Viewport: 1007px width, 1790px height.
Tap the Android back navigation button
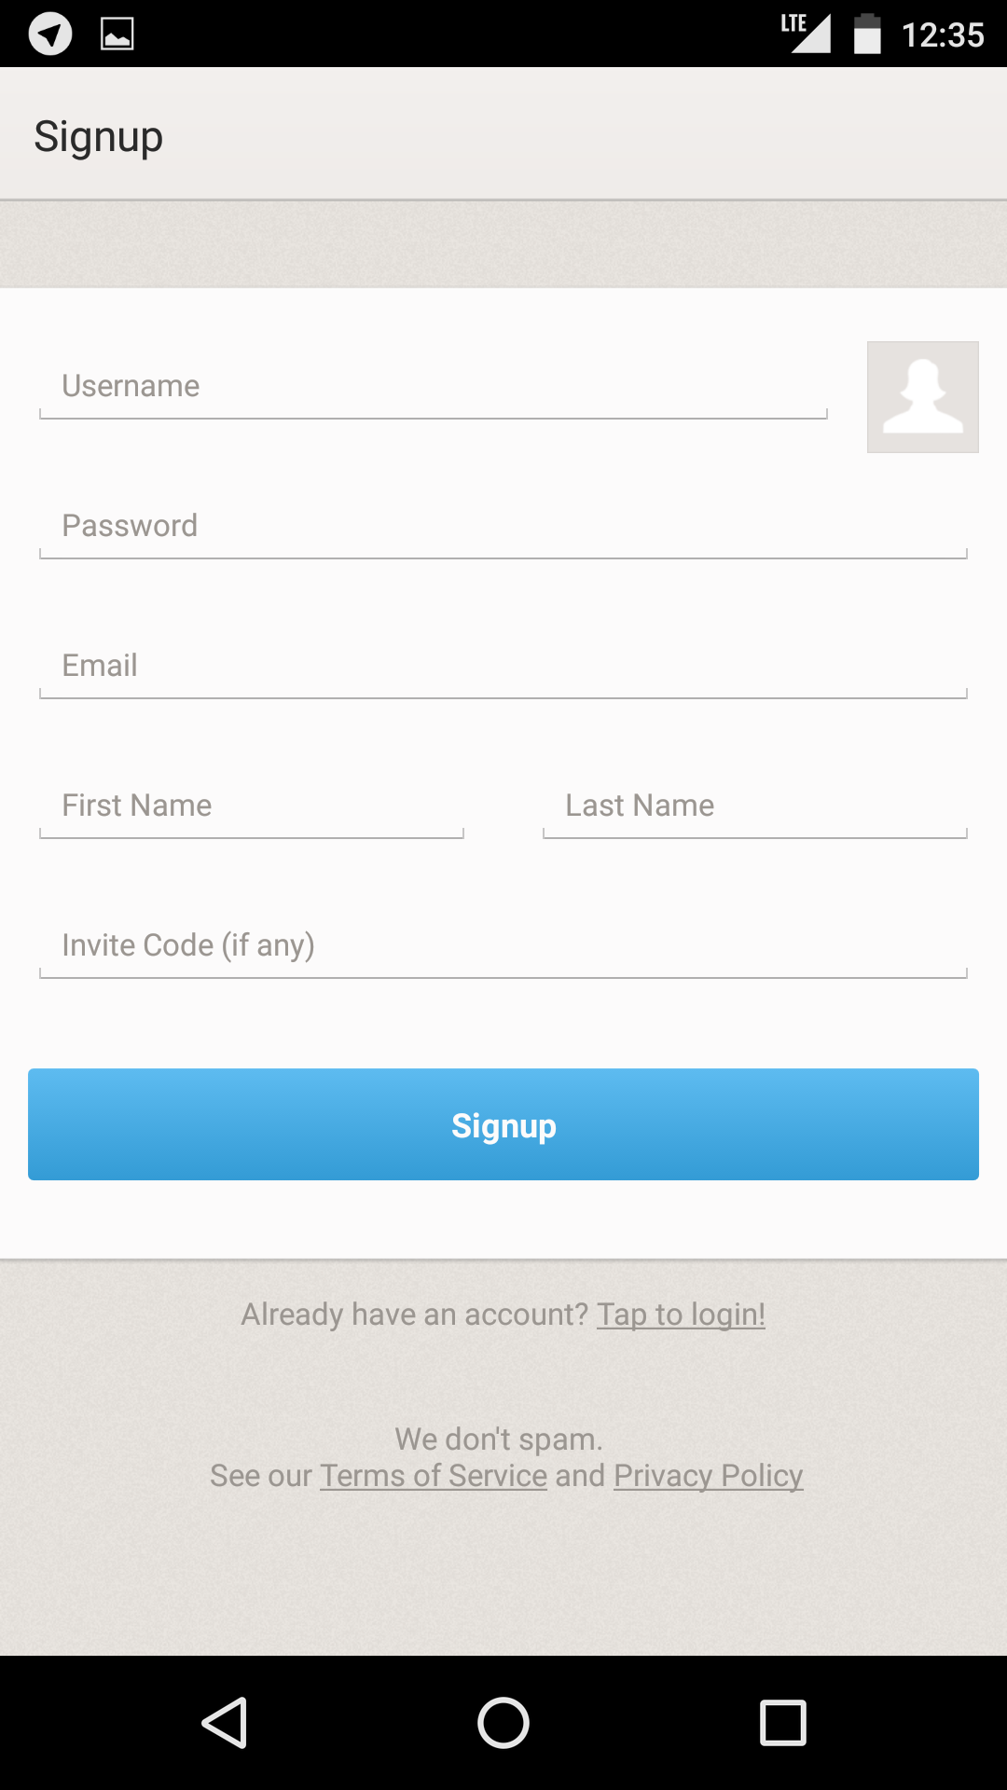(x=225, y=1722)
